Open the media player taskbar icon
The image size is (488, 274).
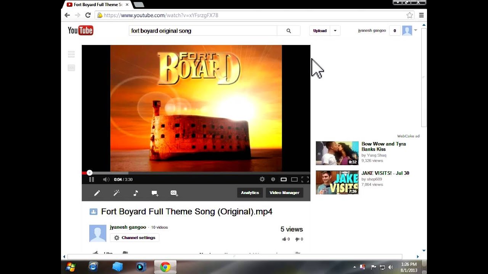(141, 267)
